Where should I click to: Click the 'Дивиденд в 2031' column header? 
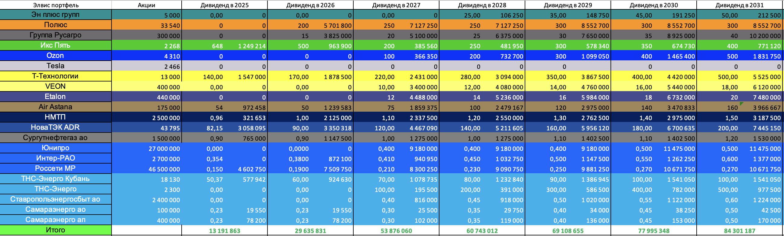(x=739, y=5)
